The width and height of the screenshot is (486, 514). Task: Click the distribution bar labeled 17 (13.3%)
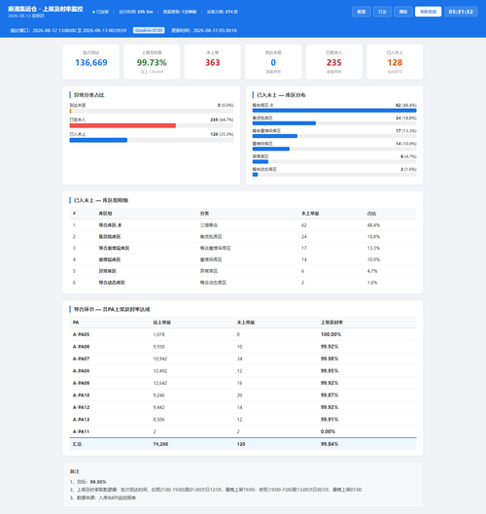(275, 136)
